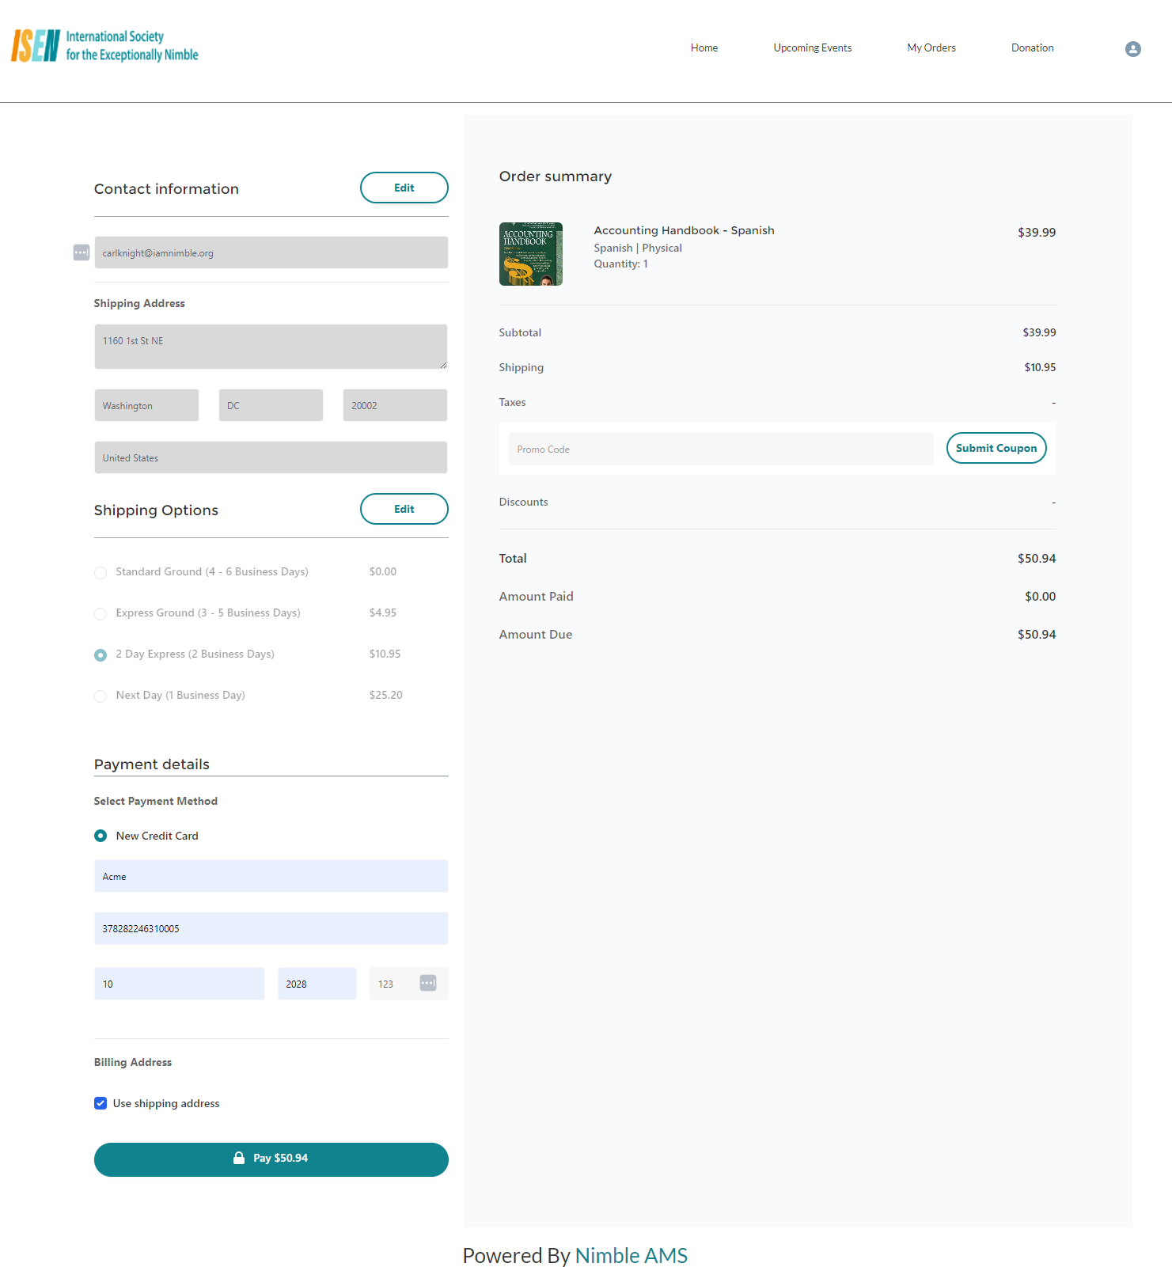Open the expiration month field

pos(179,984)
